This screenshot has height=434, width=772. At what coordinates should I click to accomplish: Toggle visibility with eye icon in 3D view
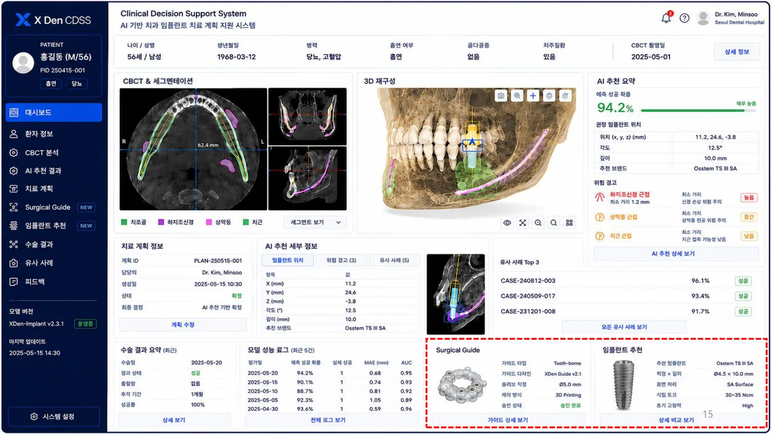[507, 223]
